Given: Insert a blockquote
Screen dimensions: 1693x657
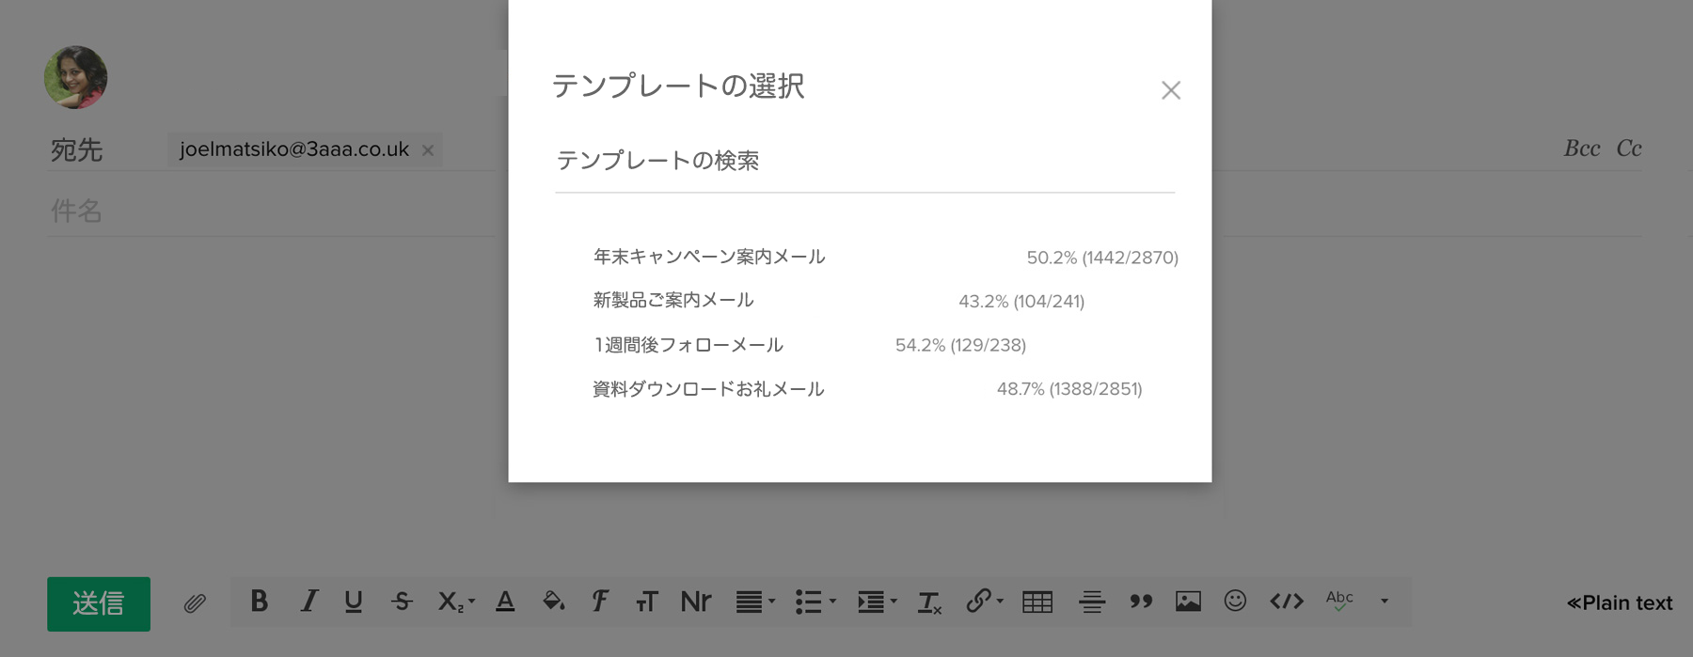Looking at the screenshot, I should click(1141, 602).
